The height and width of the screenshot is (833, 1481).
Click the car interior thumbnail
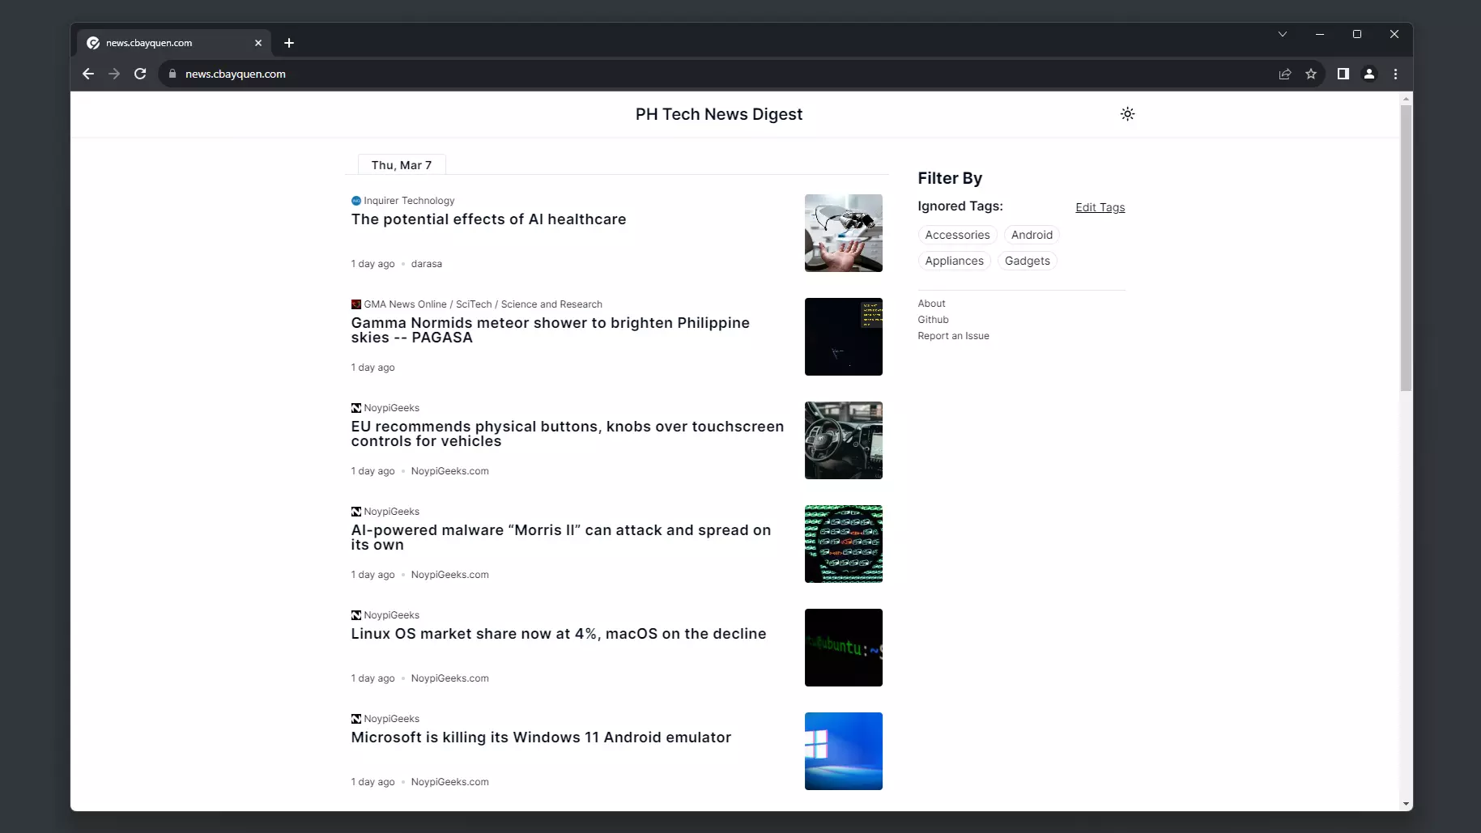[x=843, y=440]
